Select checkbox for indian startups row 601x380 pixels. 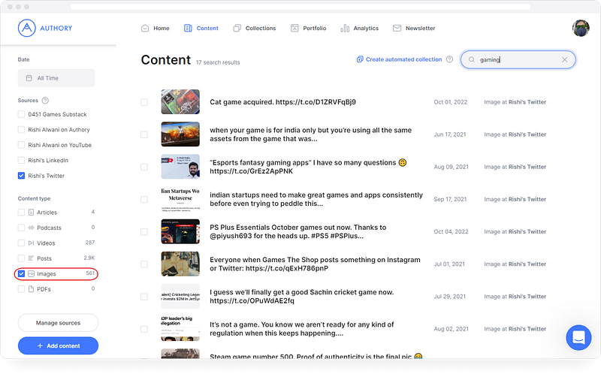pos(144,199)
